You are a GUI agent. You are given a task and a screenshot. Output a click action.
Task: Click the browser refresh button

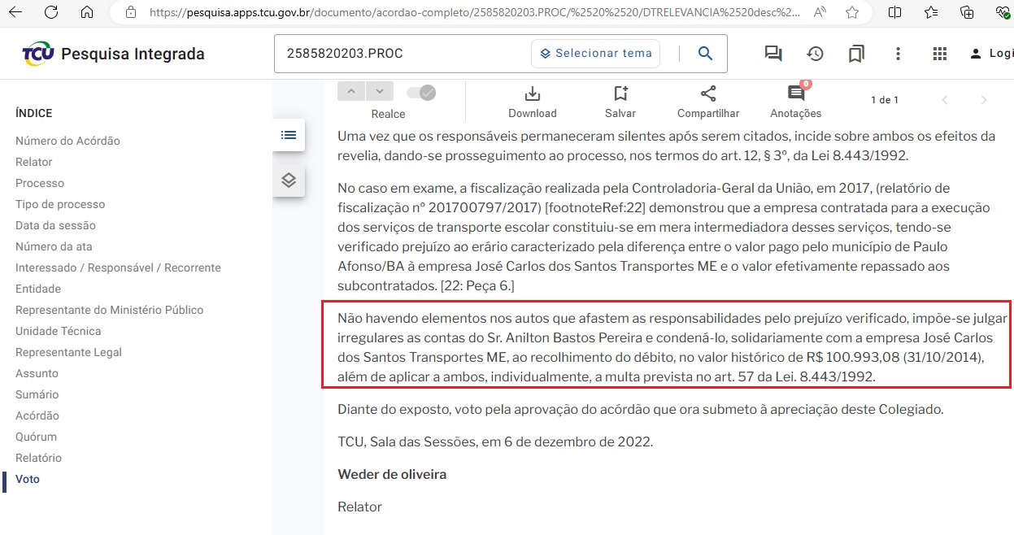51,12
